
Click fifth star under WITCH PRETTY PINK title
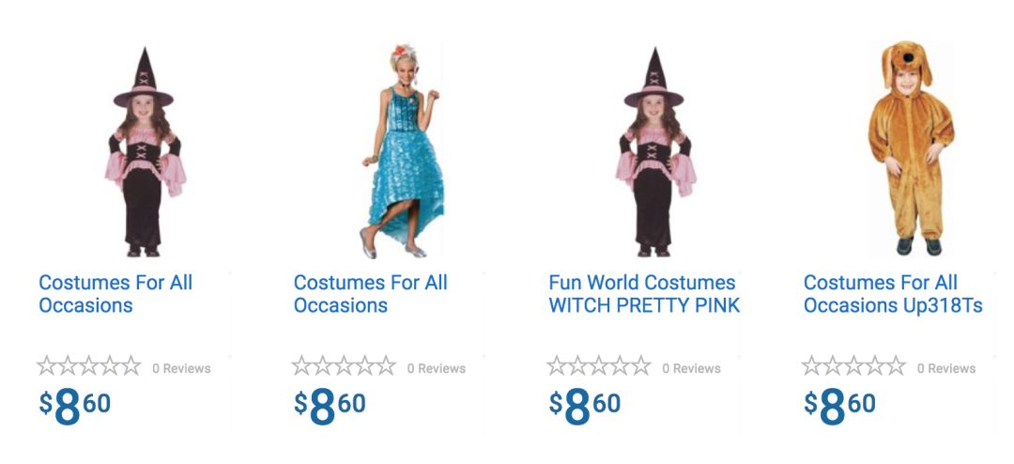point(639,366)
